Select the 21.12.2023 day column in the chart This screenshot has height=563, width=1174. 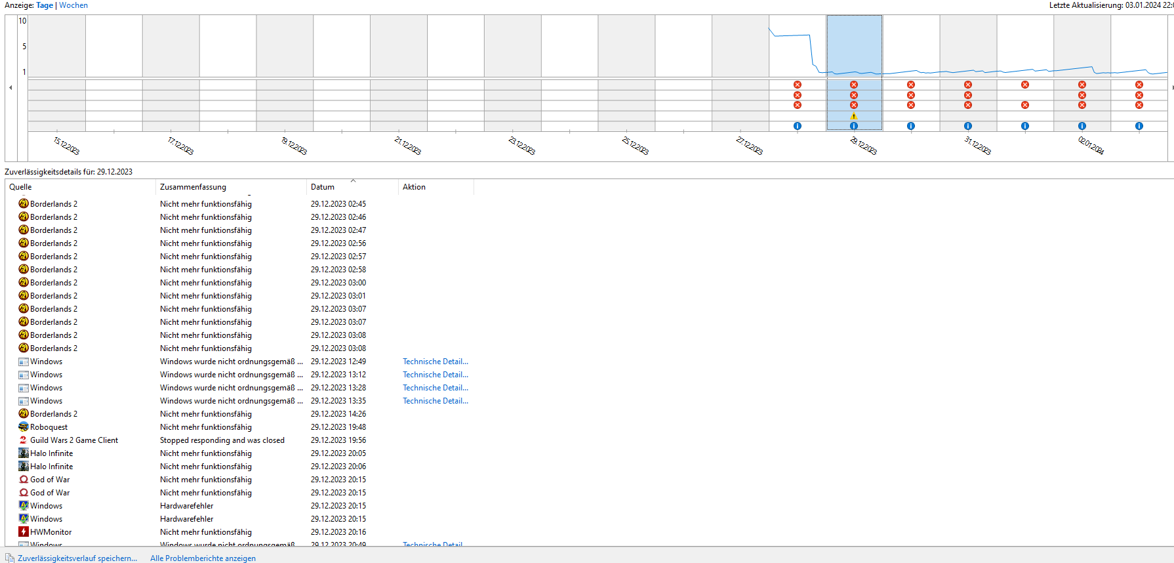click(x=399, y=72)
